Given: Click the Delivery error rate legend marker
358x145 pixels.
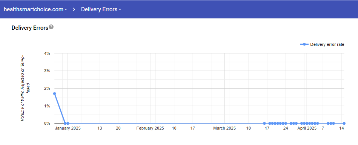Looking at the screenshot, I should click(304, 44).
